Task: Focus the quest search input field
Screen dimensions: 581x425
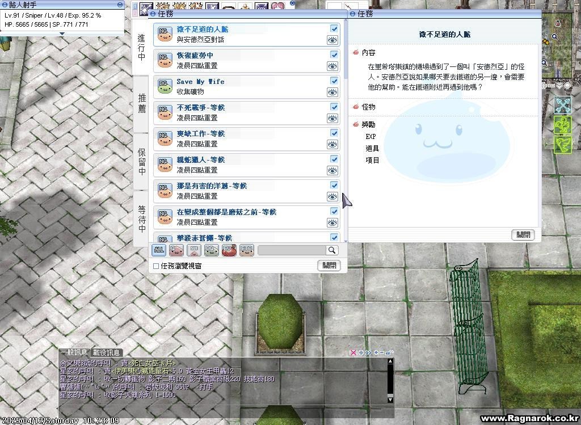Action: 292,250
